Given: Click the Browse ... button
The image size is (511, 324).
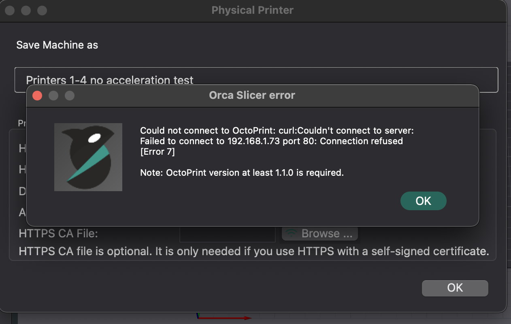Looking at the screenshot, I should pyautogui.click(x=320, y=234).
